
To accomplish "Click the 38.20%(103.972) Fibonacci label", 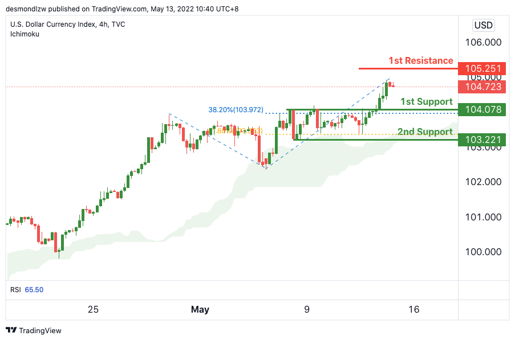I will point(236,109).
